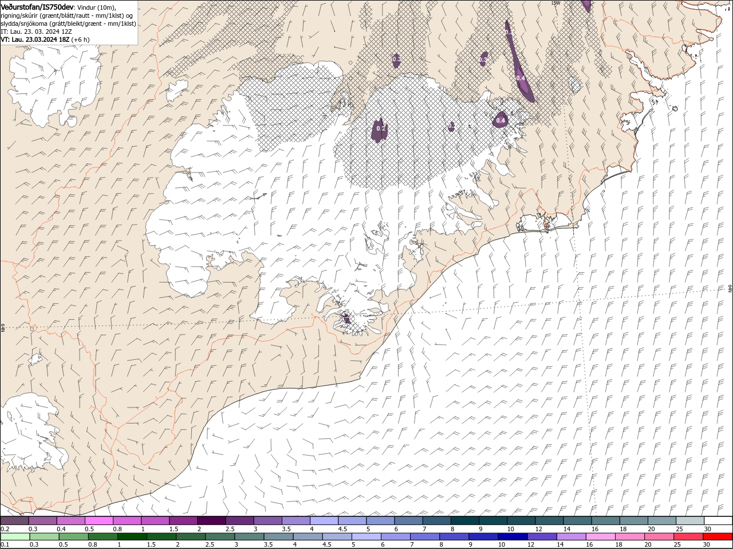This screenshot has width=733, height=549.
Task: Click lower scale deep blue swatch between 10 and 12
Action: (513, 537)
